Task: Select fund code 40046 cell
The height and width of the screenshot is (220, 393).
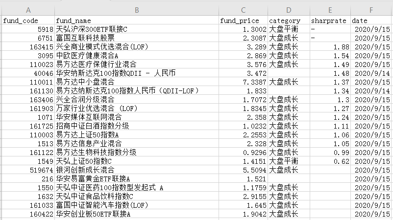Action: pyautogui.click(x=28, y=73)
